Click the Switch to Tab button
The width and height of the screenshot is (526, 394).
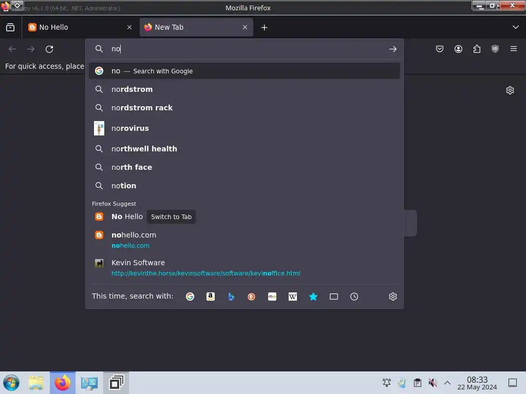tap(171, 217)
